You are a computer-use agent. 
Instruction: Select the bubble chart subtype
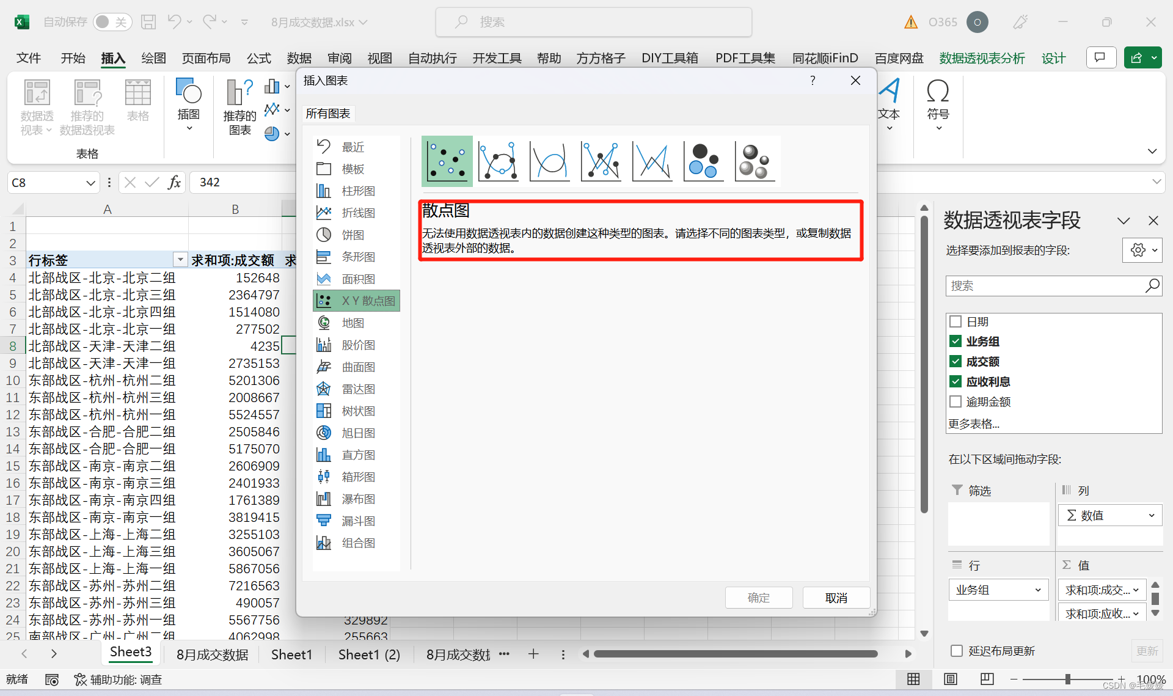click(704, 161)
